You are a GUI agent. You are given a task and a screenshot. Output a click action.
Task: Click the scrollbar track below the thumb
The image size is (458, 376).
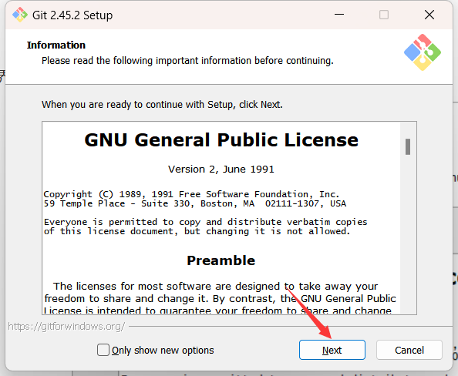coord(408,233)
